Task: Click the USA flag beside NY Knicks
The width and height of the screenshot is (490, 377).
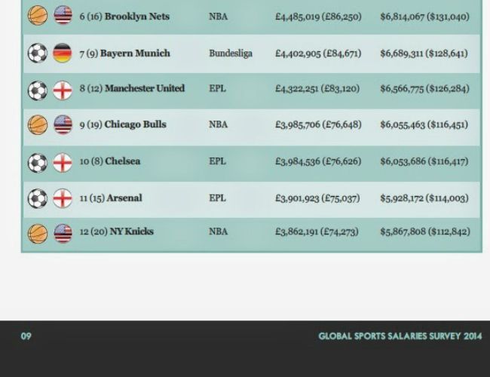Action: 63,233
